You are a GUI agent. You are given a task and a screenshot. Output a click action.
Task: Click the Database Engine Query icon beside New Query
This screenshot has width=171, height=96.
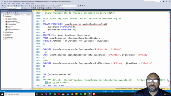29,6
